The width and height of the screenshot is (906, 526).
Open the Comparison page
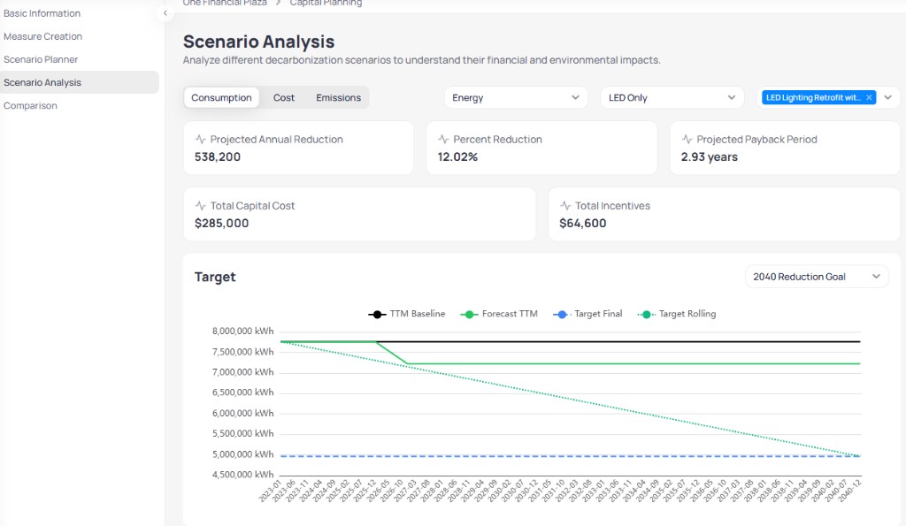tap(30, 106)
